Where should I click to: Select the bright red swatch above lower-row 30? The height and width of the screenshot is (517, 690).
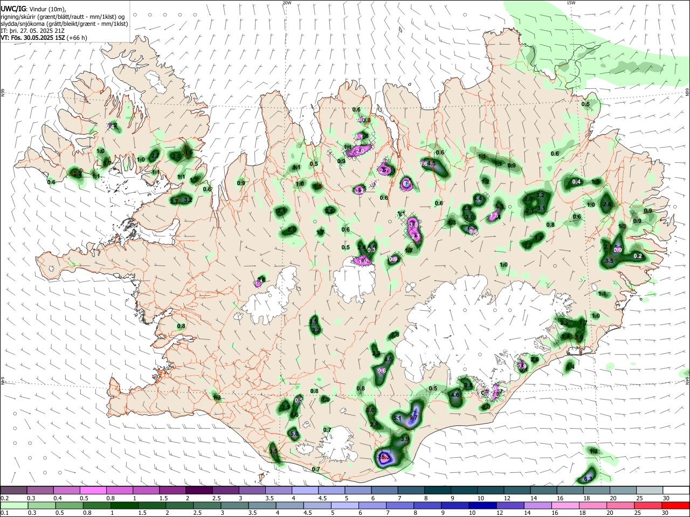(676, 505)
